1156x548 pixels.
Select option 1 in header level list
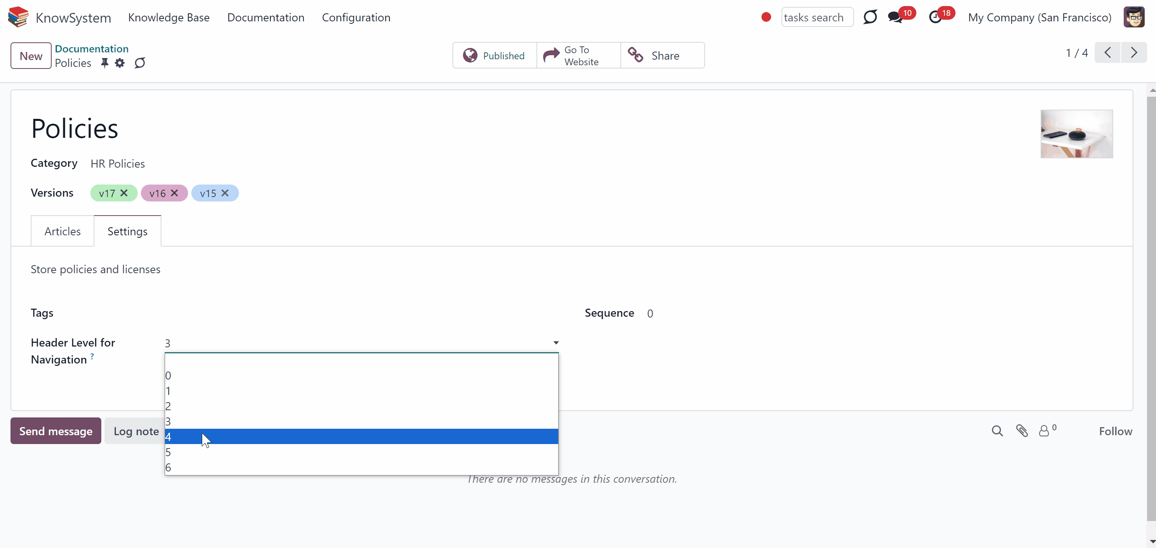coord(362,391)
